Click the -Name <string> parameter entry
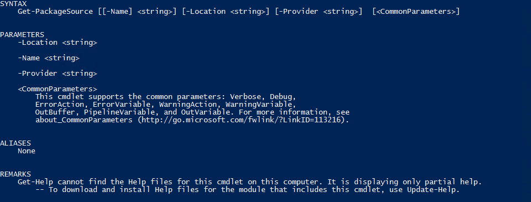The width and height of the screenshot is (531, 202). pos(49,58)
